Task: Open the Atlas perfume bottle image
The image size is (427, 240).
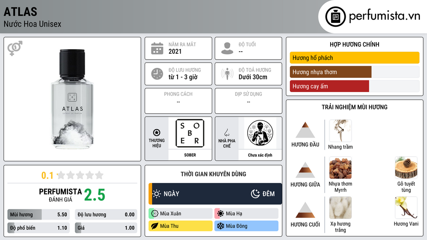Action: click(x=73, y=99)
